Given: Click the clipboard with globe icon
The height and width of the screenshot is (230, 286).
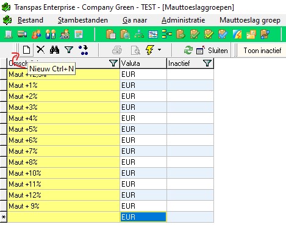Looking at the screenshot, I should point(125,34).
